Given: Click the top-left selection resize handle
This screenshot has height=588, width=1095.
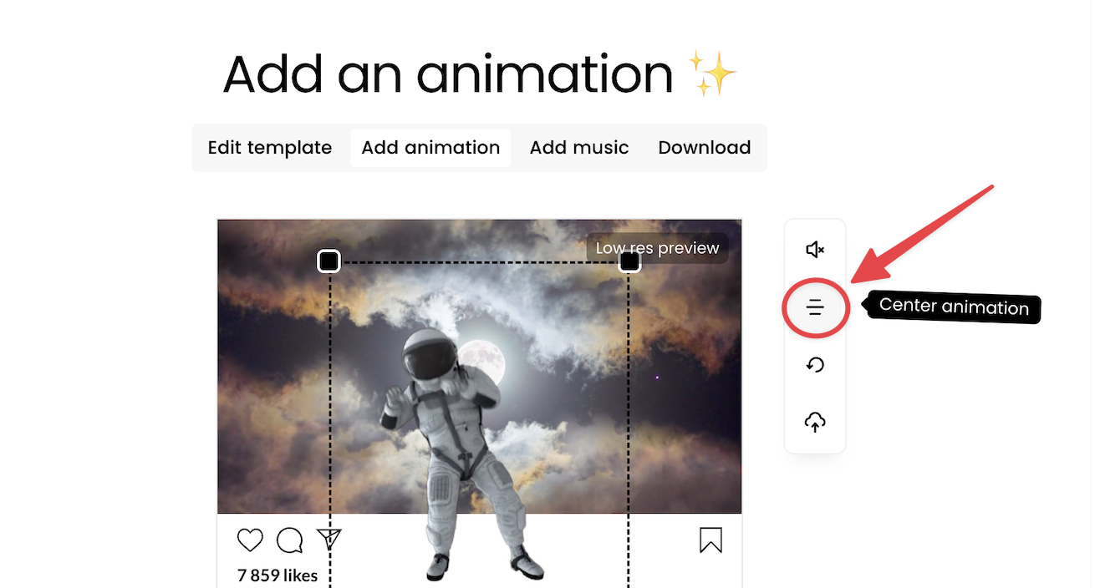Looking at the screenshot, I should tap(329, 261).
